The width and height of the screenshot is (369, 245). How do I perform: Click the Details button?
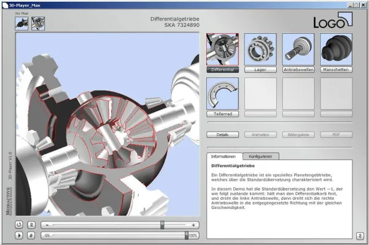[x=222, y=134]
